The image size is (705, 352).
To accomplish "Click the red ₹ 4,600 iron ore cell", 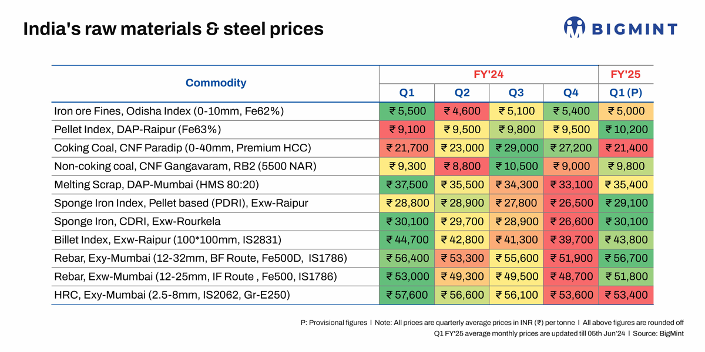I will pyautogui.click(x=462, y=111).
